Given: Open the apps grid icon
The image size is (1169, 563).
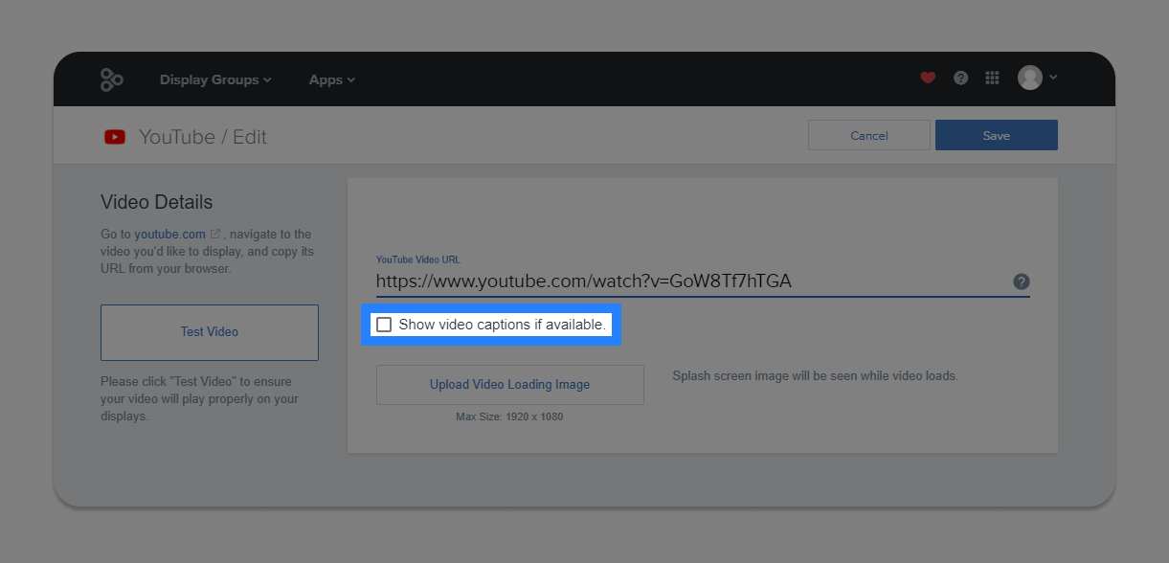Looking at the screenshot, I should (992, 79).
